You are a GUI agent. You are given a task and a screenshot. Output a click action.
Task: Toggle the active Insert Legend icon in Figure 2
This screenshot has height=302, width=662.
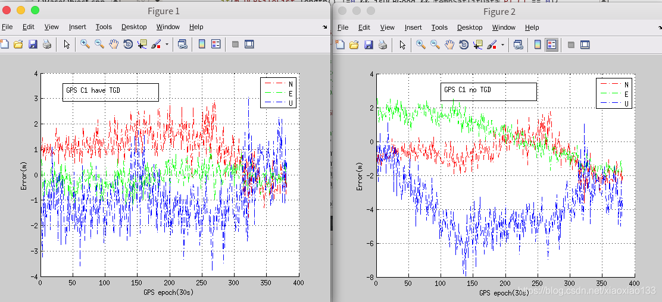click(551, 44)
